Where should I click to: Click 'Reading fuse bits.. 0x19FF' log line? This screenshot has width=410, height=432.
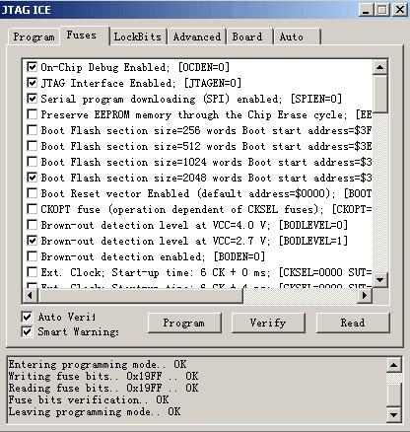click(103, 388)
